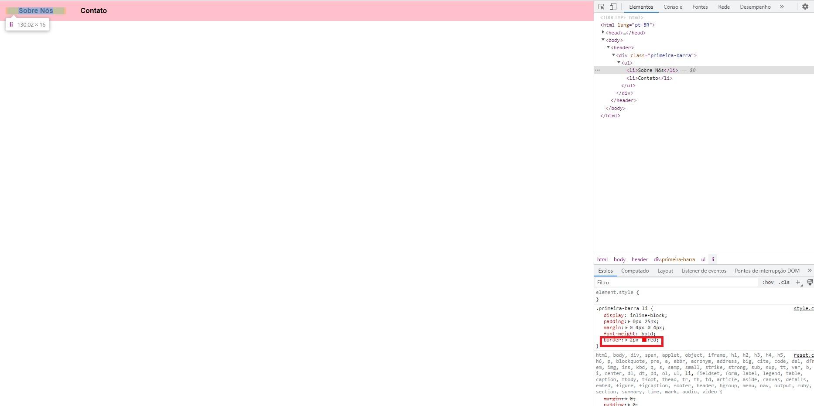Click the header breadcrumb

(x=640, y=259)
